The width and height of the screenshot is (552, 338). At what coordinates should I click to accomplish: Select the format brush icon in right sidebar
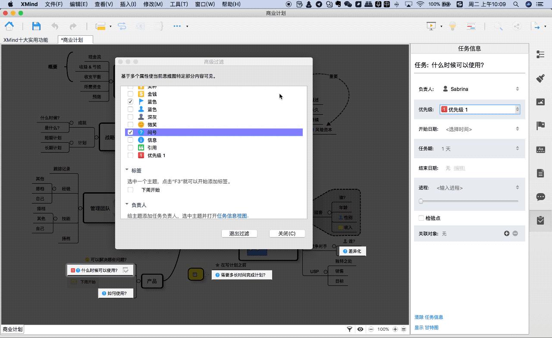[x=540, y=78]
